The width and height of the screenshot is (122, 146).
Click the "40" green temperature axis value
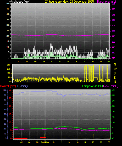(x=113, y=90)
